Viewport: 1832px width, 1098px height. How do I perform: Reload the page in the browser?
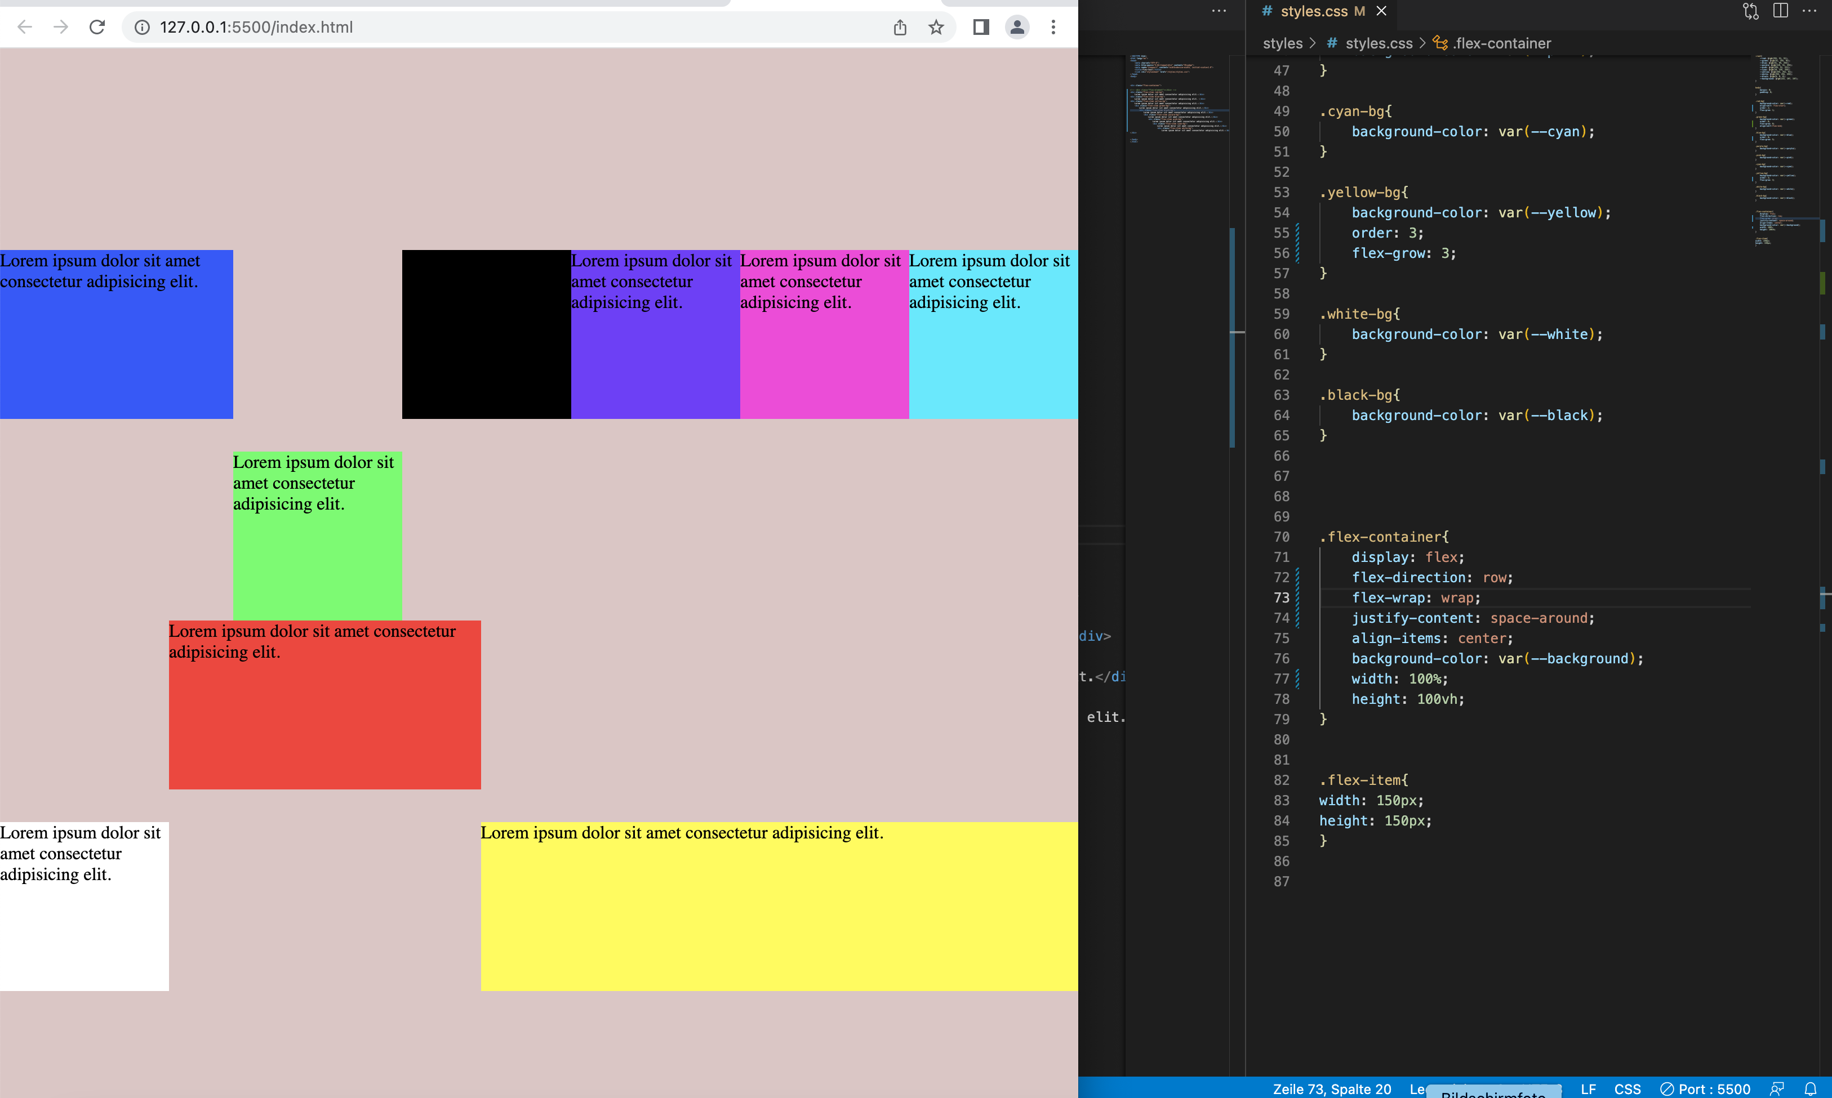(97, 28)
